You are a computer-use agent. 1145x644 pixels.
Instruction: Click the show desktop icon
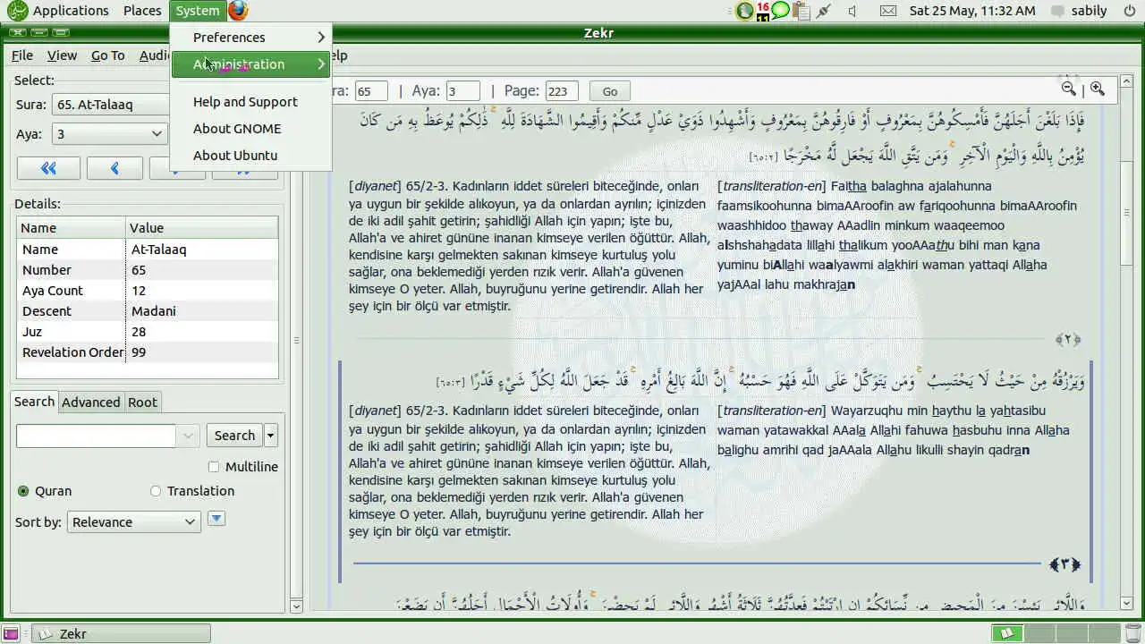10,633
